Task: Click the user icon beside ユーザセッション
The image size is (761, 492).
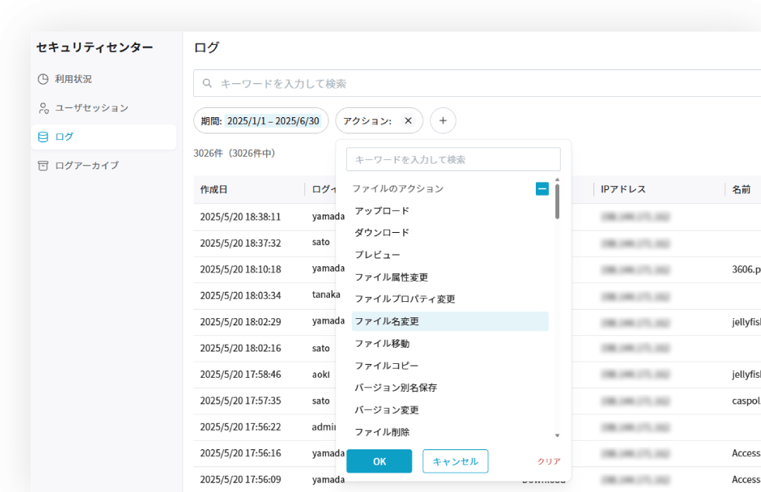Action: [x=44, y=108]
